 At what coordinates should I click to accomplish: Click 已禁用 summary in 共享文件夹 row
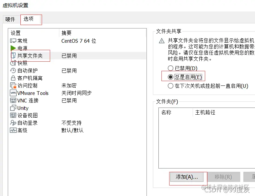point(69,56)
